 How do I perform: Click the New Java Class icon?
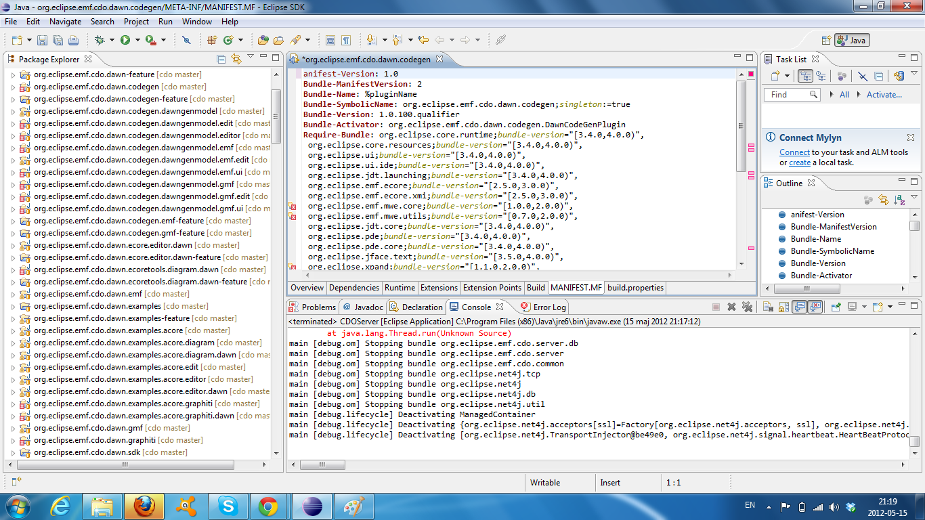(228, 40)
